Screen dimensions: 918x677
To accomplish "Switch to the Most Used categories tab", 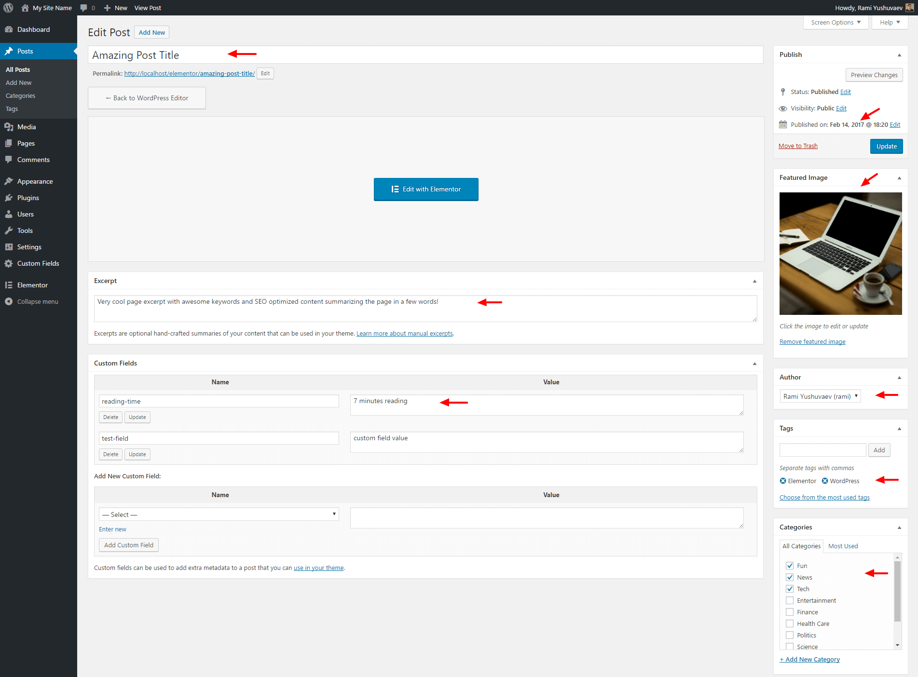I will coord(843,546).
